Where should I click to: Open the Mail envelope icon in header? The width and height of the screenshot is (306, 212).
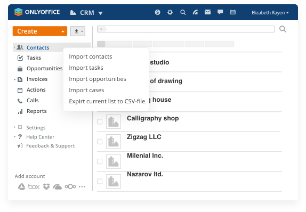click(207, 12)
